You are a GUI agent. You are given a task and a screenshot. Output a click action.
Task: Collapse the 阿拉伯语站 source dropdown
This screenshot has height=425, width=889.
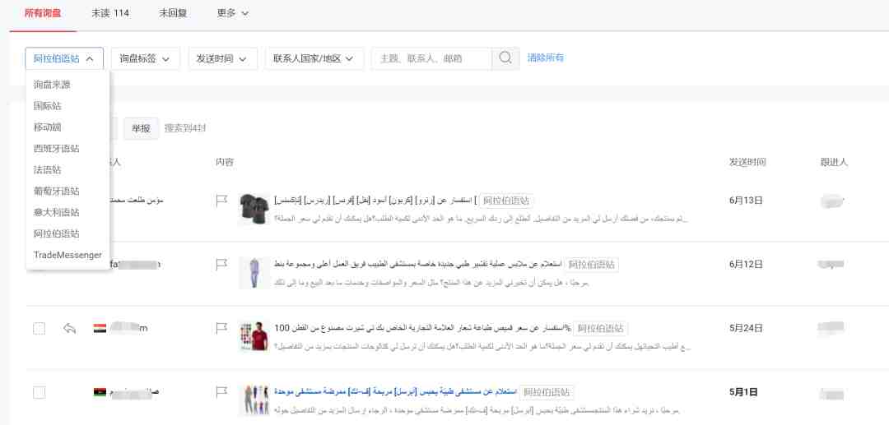coord(64,58)
